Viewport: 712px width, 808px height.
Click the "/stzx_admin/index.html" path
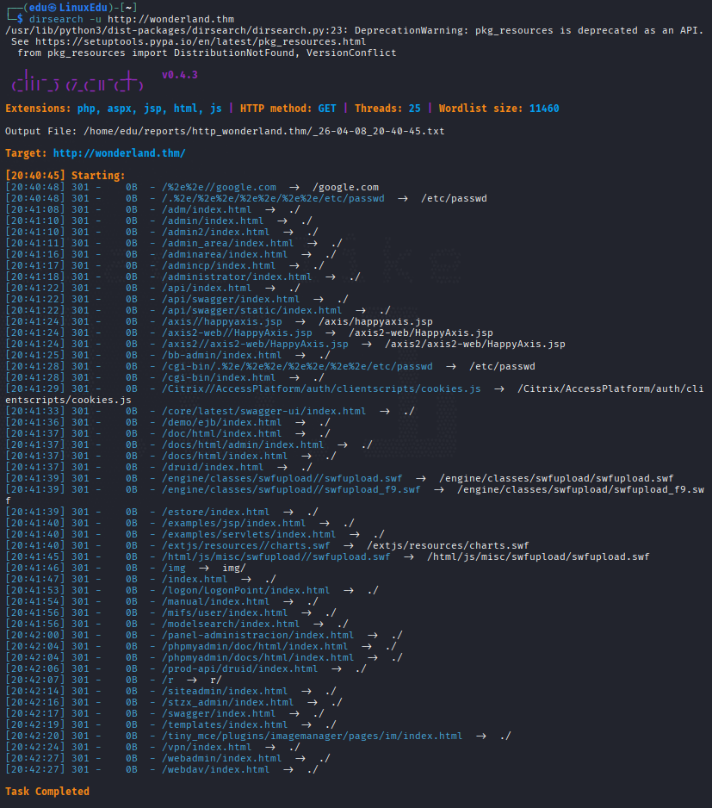(227, 702)
